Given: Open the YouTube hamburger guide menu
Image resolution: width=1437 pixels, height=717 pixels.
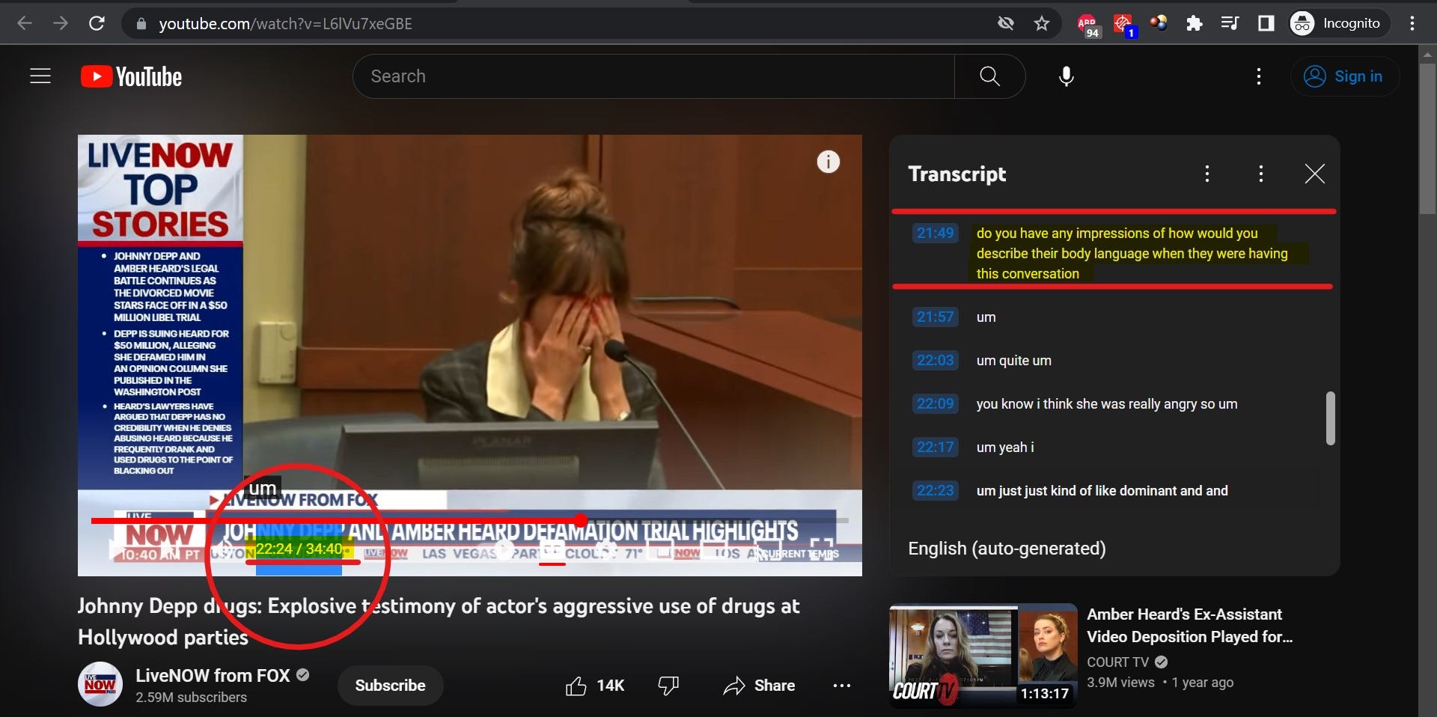Looking at the screenshot, I should point(40,76).
